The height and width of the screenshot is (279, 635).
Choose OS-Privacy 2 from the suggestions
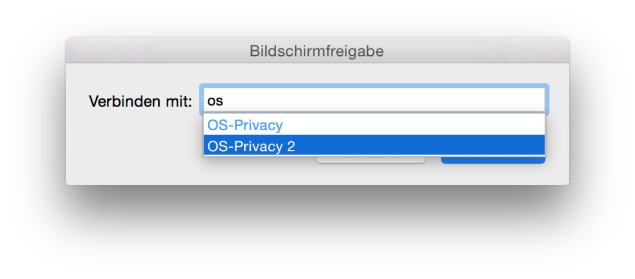[x=374, y=145]
